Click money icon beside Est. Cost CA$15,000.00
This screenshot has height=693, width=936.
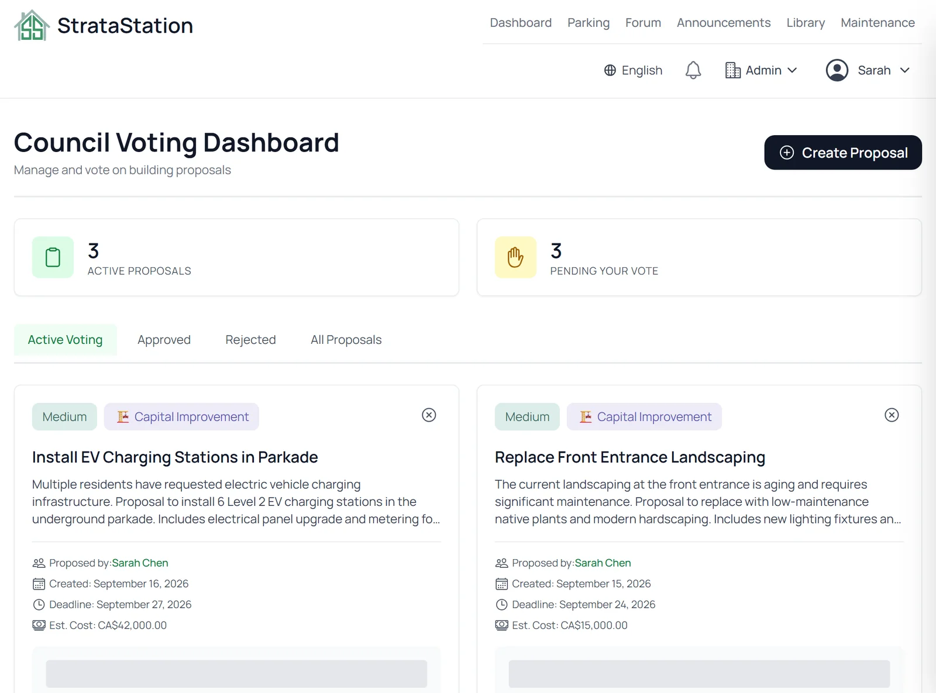tap(501, 625)
